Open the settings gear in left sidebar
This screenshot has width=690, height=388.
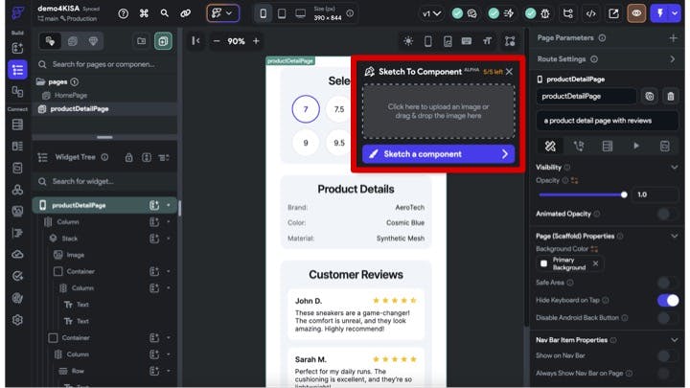coord(17,320)
